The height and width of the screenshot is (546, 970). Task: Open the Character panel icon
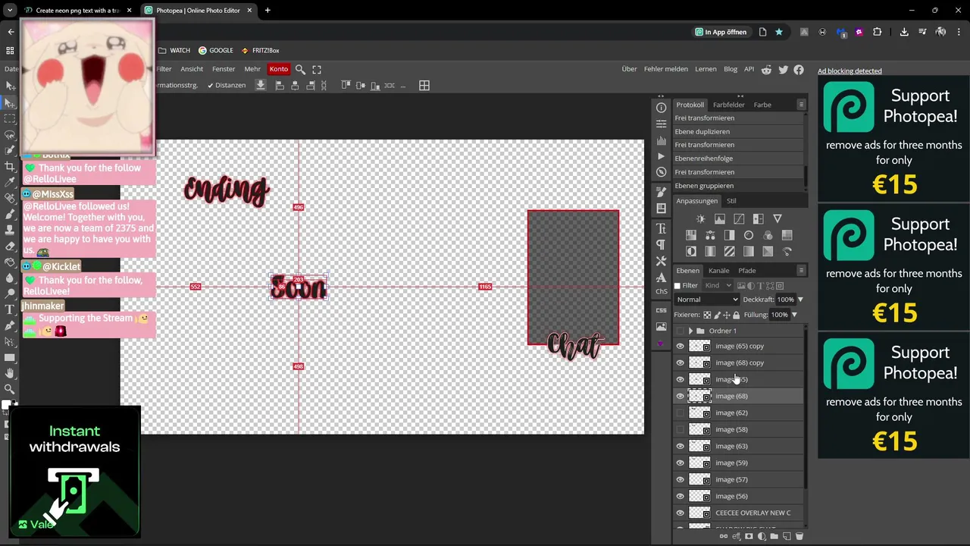pos(661,228)
